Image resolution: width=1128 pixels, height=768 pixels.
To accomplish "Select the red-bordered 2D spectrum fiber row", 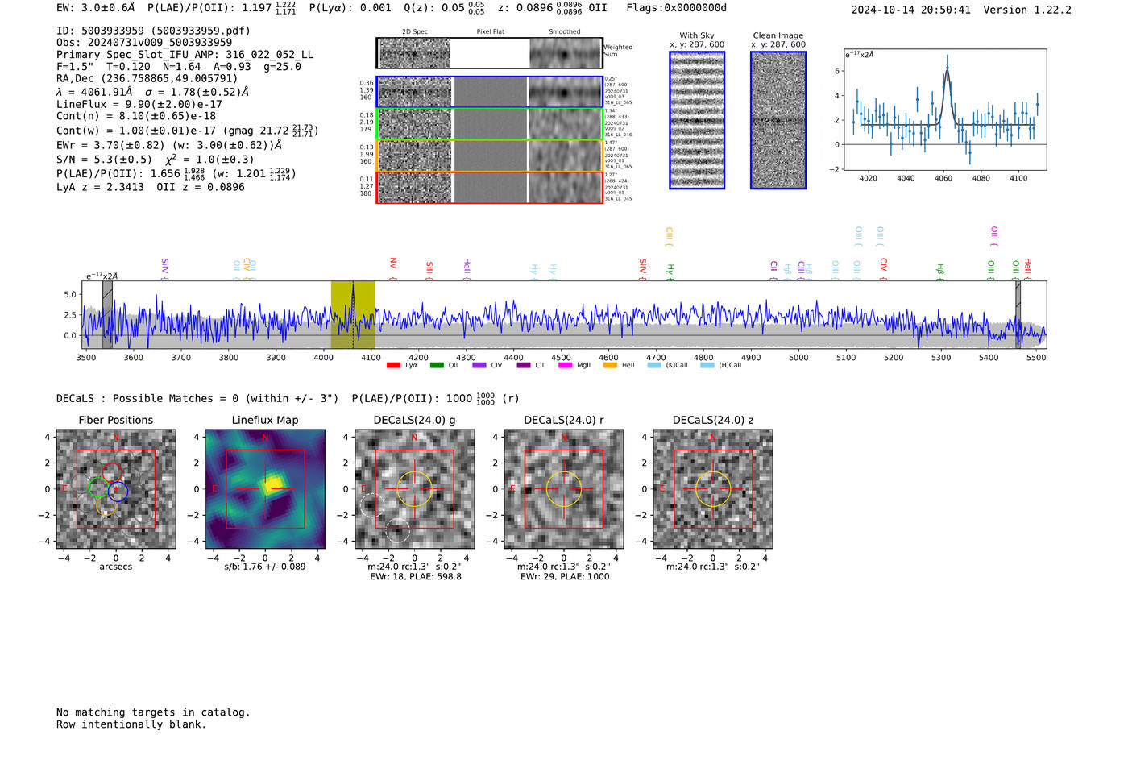I will click(x=490, y=188).
